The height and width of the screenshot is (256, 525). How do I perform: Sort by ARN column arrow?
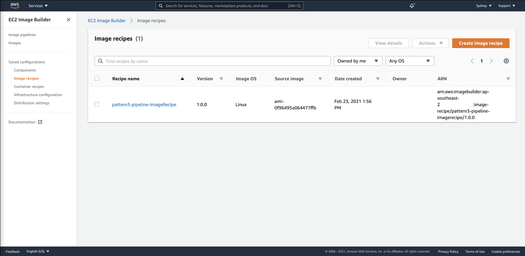(x=508, y=79)
